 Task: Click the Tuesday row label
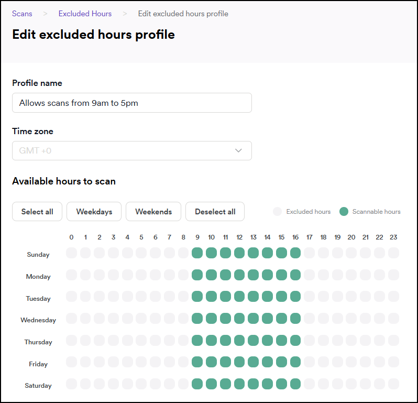coord(38,298)
